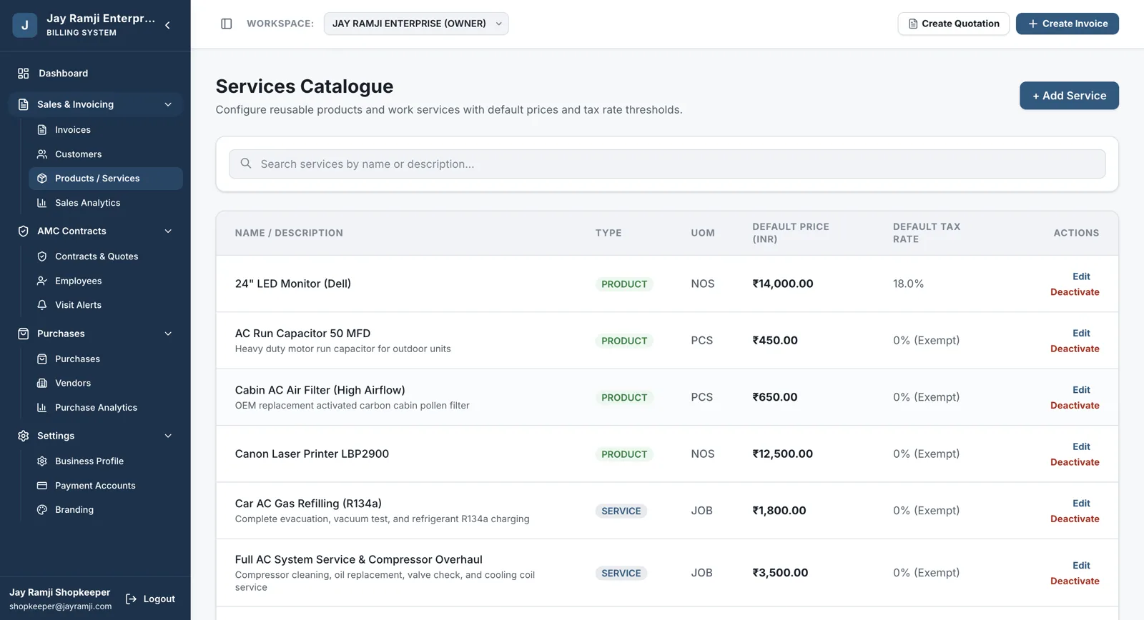Click shopkeeper@jayramji.com email text

pos(61,606)
